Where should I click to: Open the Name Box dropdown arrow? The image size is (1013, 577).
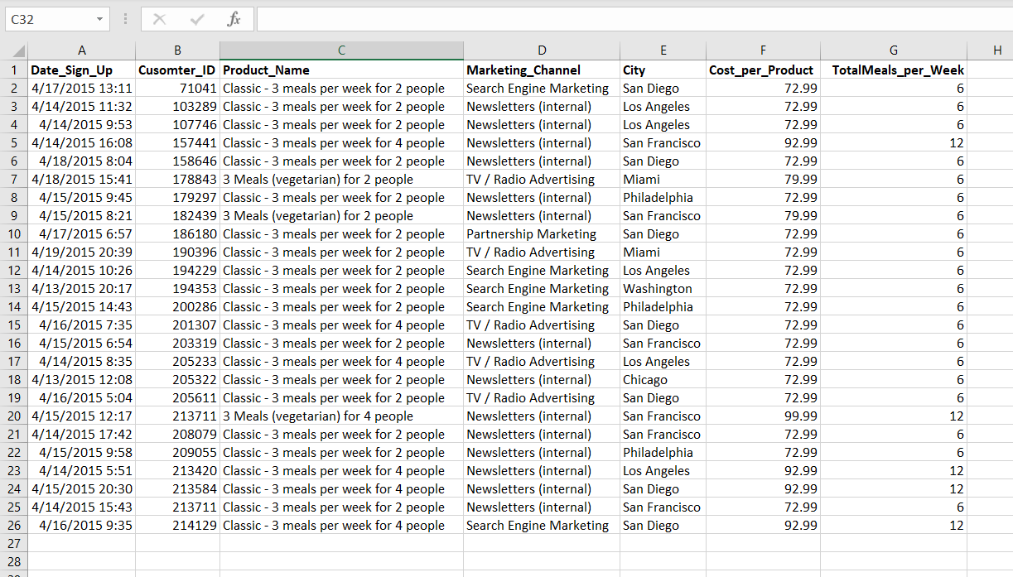(100, 18)
